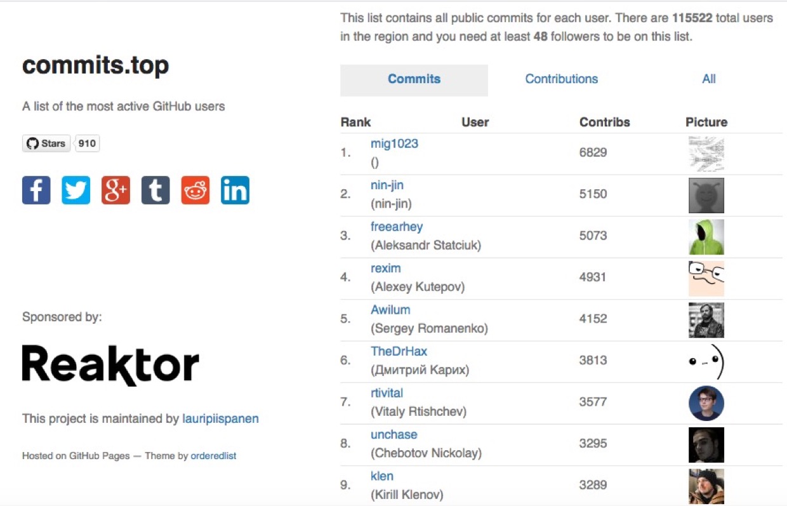
Task: Select the 5150 contribs value
Action: coord(593,194)
